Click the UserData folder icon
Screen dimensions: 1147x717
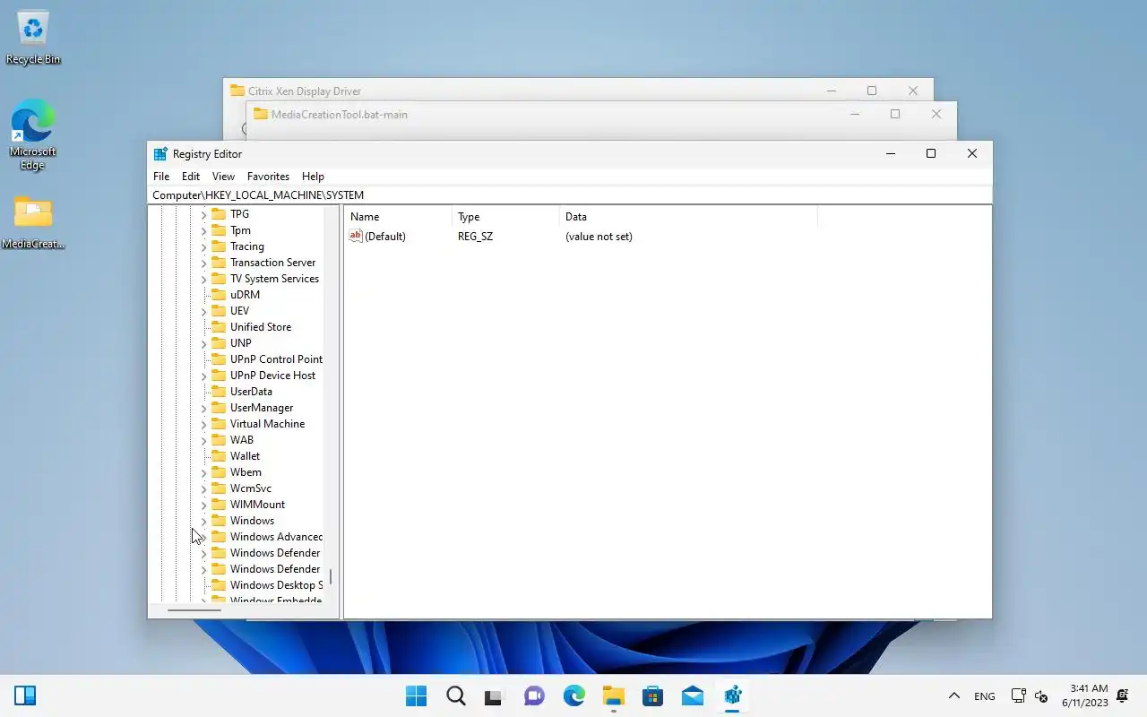[218, 392]
